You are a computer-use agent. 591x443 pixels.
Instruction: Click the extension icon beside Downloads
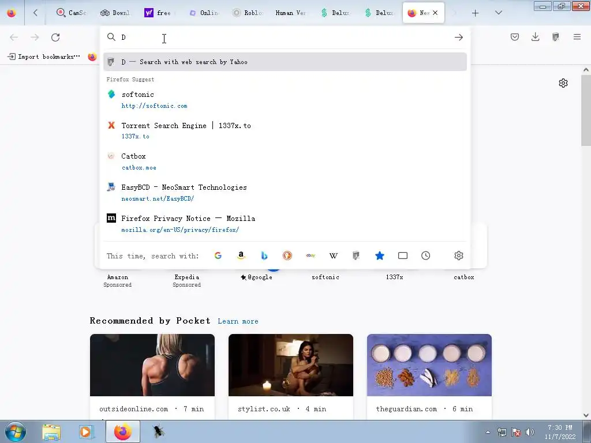click(556, 37)
